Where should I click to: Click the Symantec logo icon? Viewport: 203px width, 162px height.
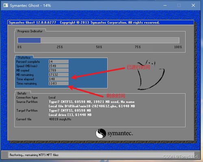pyautogui.click(x=101, y=133)
